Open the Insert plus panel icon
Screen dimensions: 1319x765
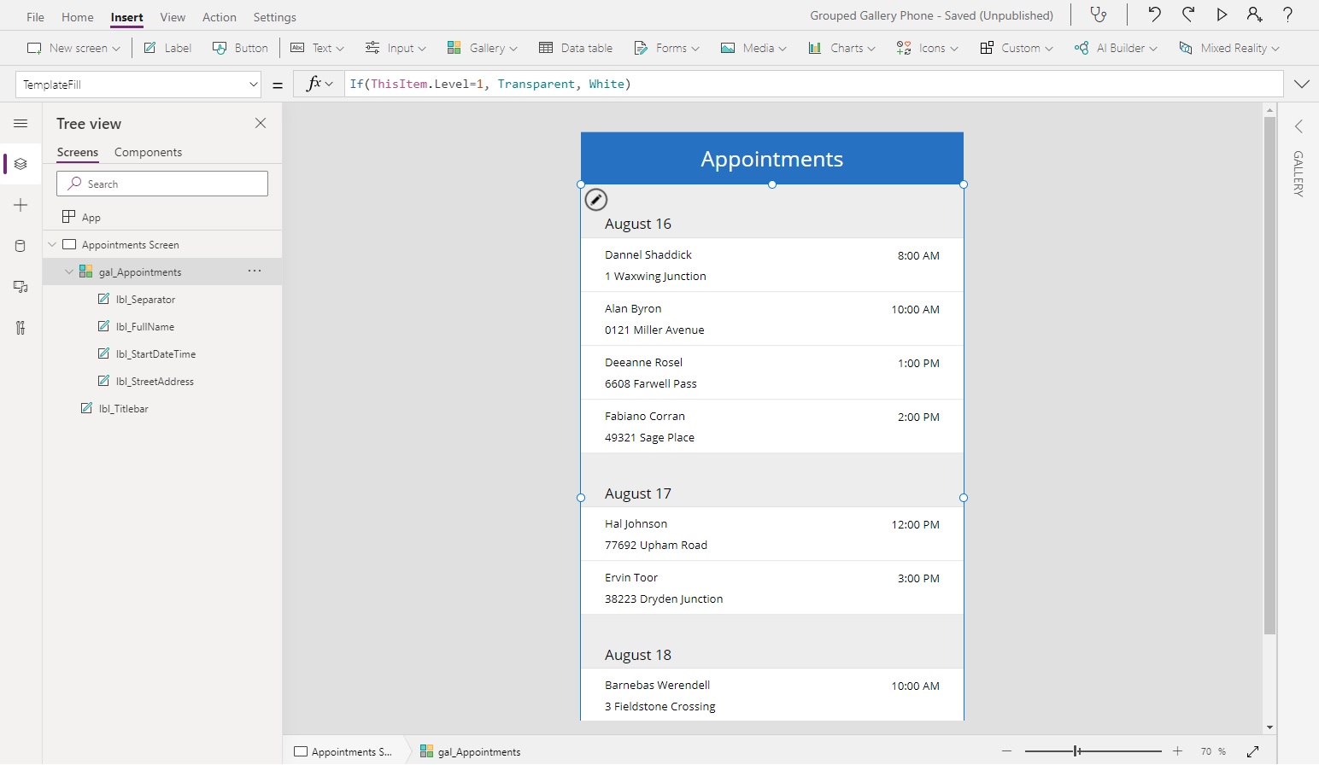coord(21,205)
